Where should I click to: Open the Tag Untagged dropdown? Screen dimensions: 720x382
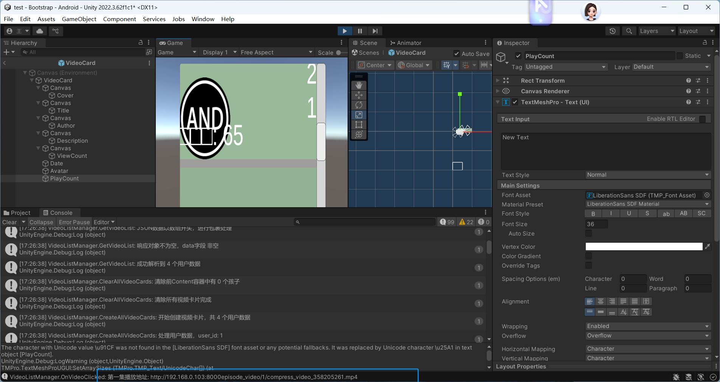pyautogui.click(x=566, y=67)
